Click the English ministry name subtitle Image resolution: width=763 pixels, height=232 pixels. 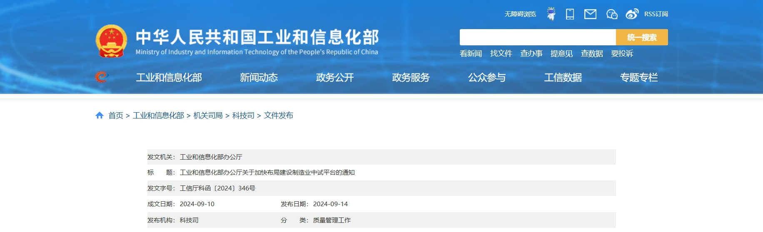[x=257, y=52]
